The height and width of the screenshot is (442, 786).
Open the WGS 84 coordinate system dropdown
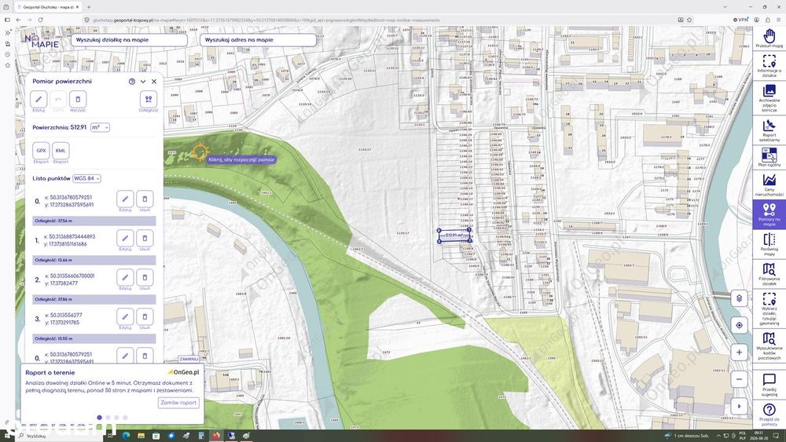[86, 178]
